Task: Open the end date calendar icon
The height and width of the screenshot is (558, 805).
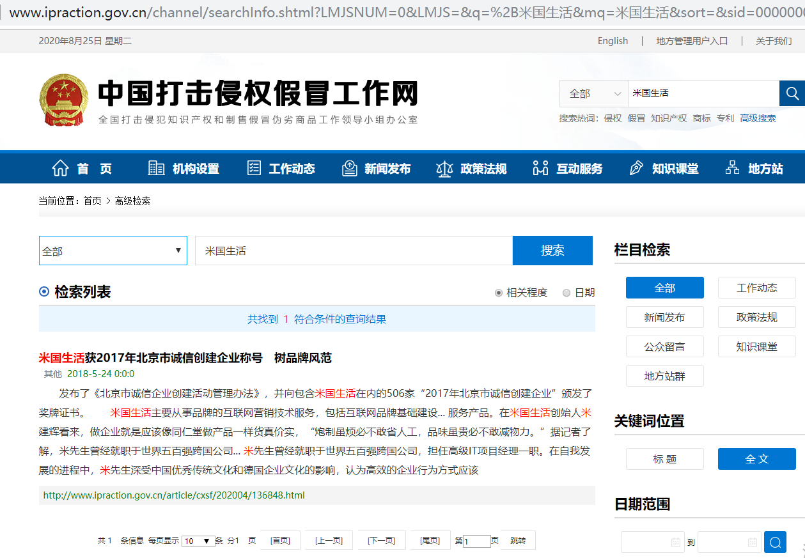Action: click(753, 542)
